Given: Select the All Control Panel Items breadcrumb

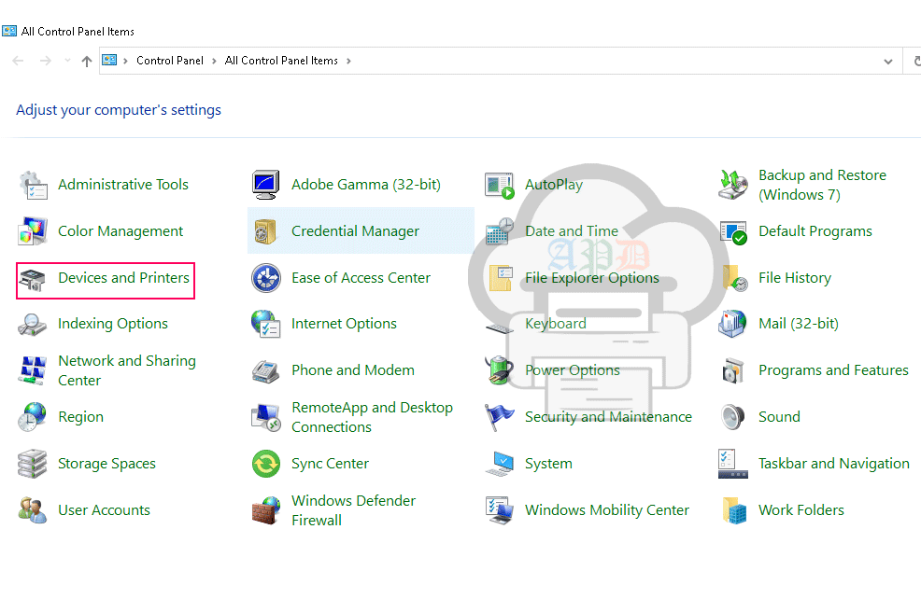Looking at the screenshot, I should [x=281, y=61].
